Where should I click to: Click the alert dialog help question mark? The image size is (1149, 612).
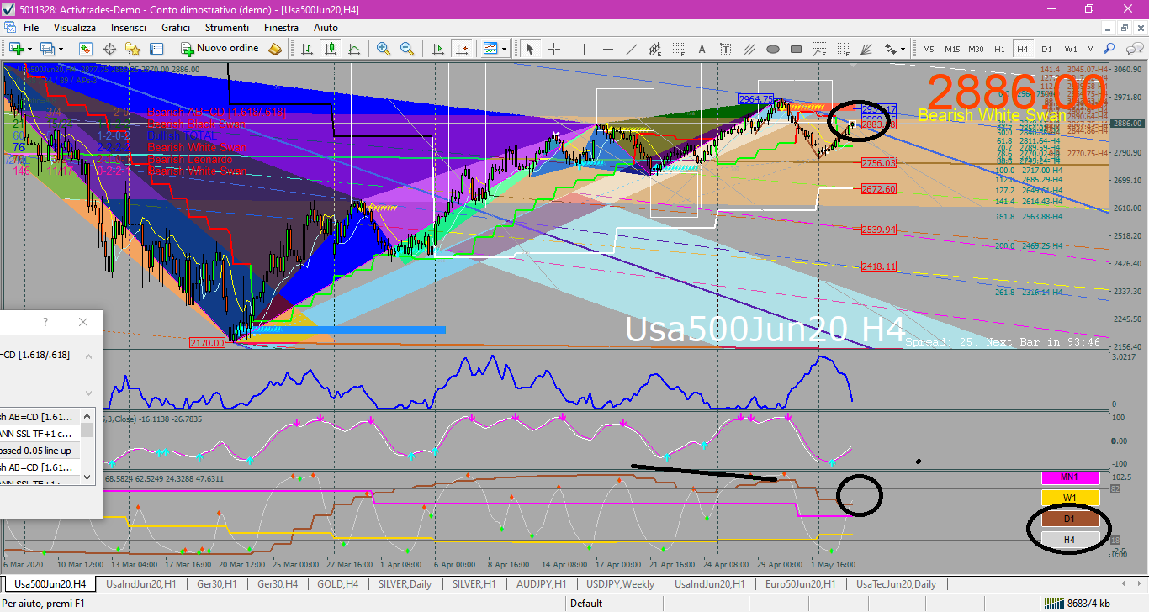tap(45, 322)
